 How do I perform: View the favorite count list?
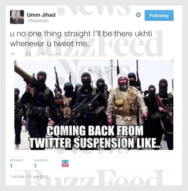(41, 163)
